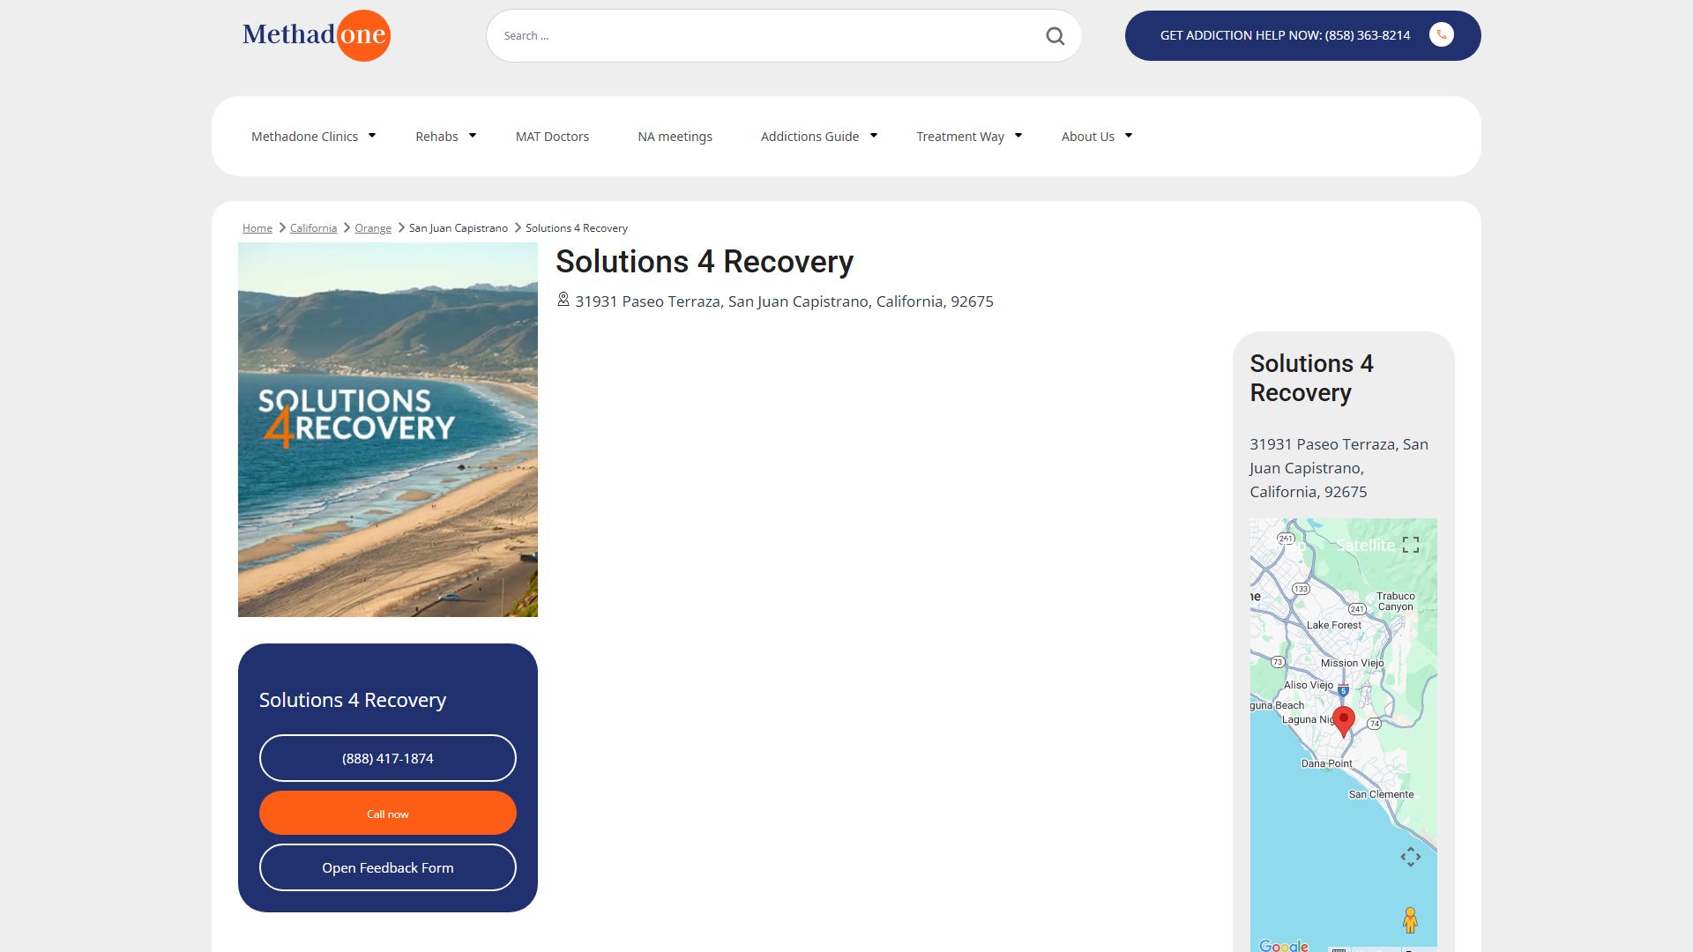Follow the California breadcrumb link
Image resolution: width=1693 pixels, height=952 pixels.
coord(313,228)
